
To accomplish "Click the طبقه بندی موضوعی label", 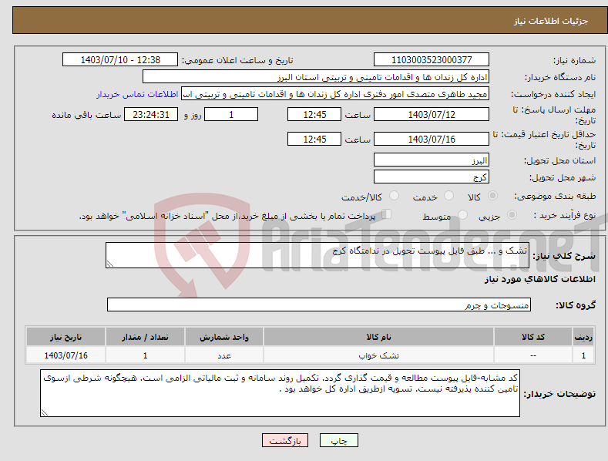I will pos(555,196).
